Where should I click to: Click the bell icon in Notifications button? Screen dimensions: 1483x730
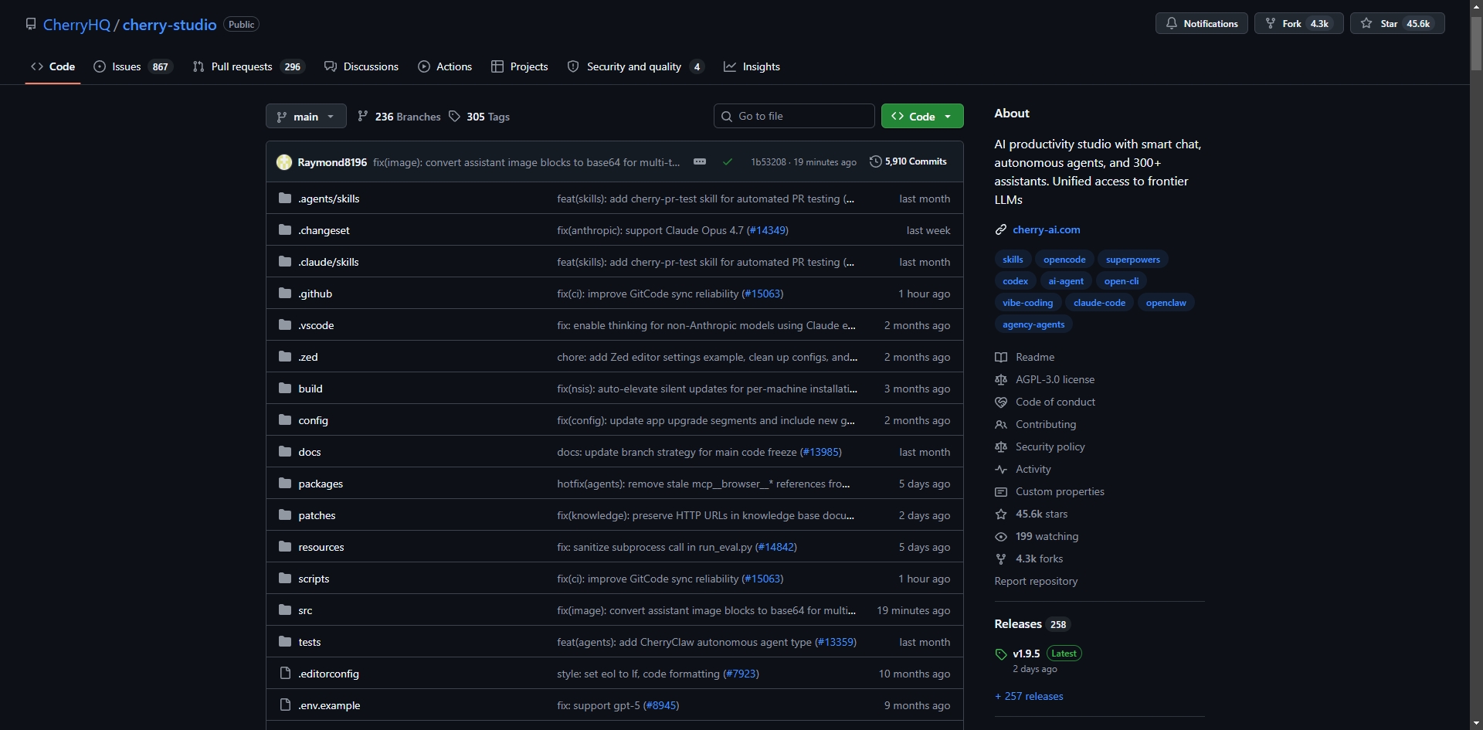tap(1172, 24)
